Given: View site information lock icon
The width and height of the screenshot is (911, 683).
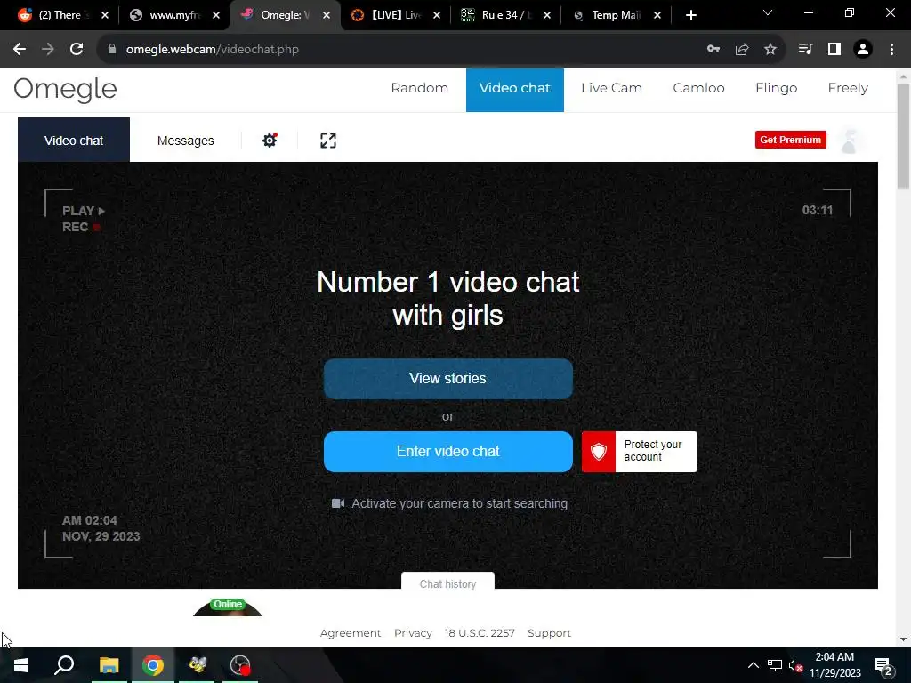Looking at the screenshot, I should [112, 50].
